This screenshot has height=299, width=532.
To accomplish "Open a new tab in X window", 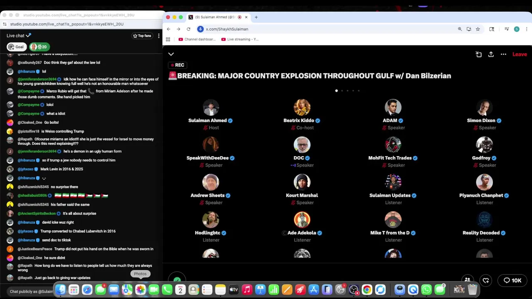I will coord(256,17).
